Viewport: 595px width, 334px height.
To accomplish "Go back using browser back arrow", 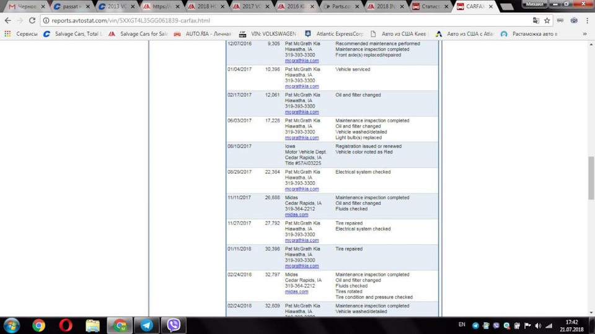I will [x=7, y=20].
